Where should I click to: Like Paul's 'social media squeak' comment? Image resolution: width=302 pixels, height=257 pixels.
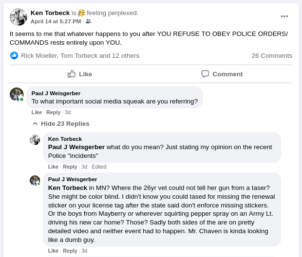37,112
